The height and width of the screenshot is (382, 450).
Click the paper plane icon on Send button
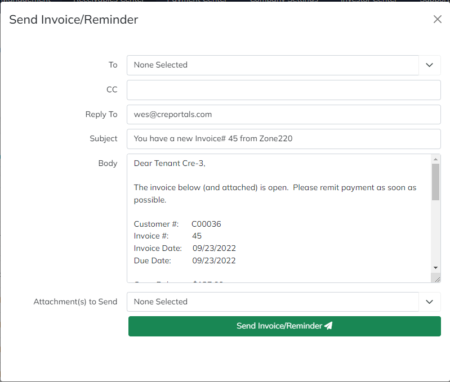328,326
